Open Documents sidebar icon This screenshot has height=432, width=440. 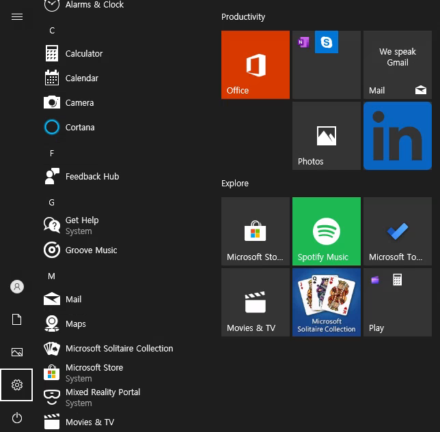click(x=17, y=319)
